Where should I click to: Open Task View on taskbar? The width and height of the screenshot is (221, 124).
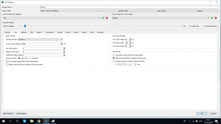(17, 121)
